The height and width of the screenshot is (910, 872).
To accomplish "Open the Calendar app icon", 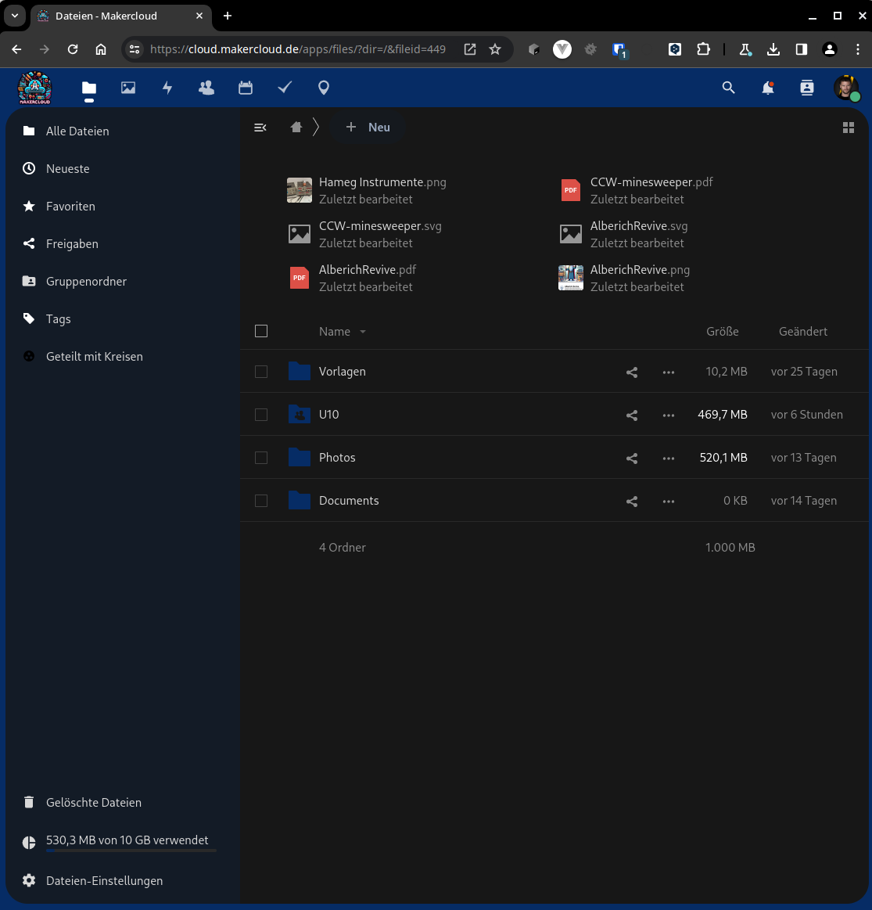I will (246, 88).
